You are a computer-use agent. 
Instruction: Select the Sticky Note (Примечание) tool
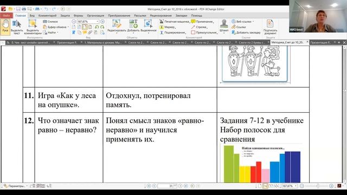click(202, 22)
